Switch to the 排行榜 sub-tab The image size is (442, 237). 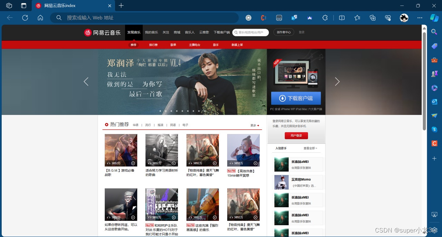tap(153, 45)
